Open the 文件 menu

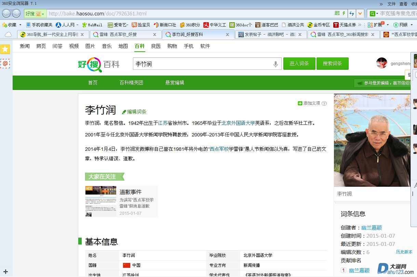[391, 4]
